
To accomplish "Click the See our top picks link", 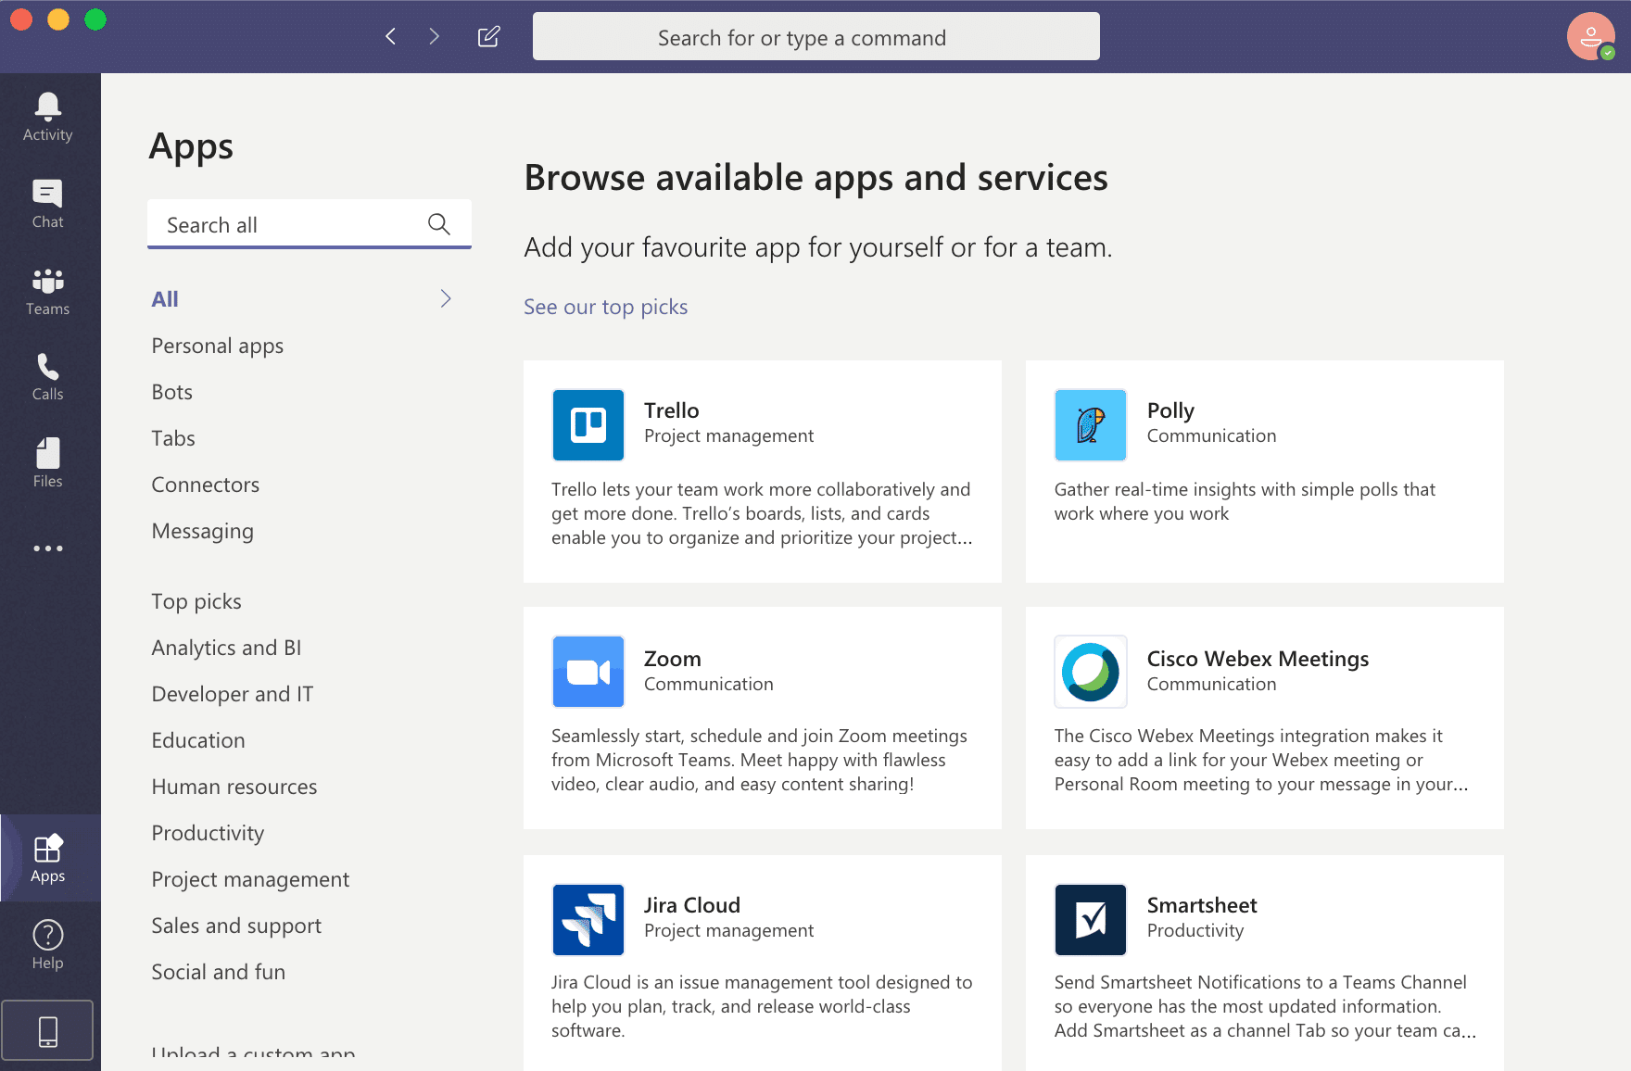I will click(x=605, y=306).
